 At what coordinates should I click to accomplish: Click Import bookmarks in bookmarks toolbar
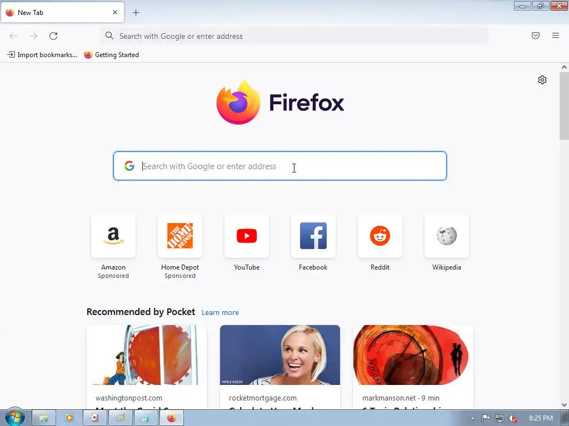[42, 55]
